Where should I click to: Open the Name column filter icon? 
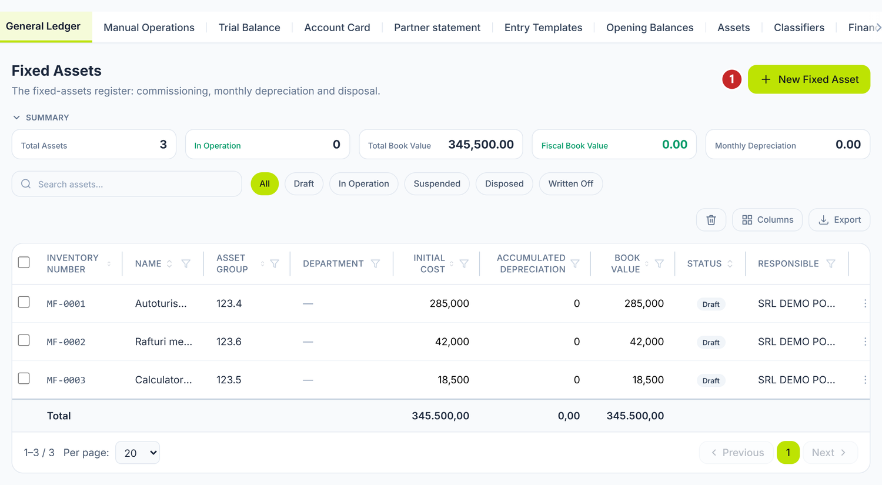(186, 264)
